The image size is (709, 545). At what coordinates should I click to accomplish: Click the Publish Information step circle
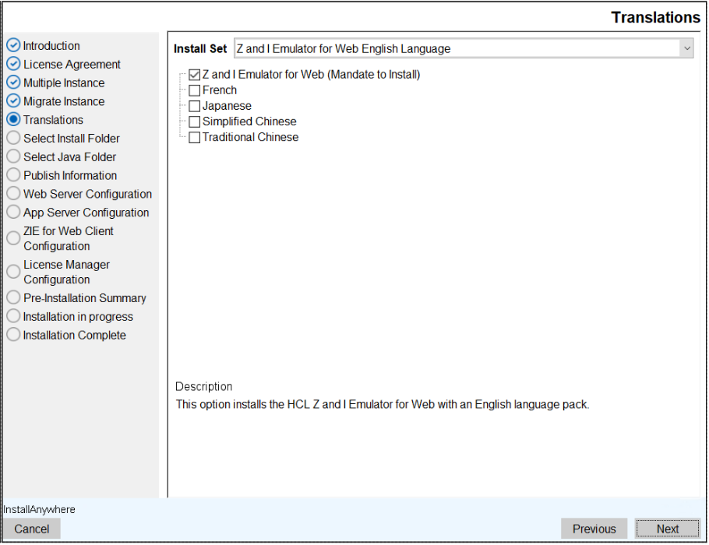[x=13, y=175]
